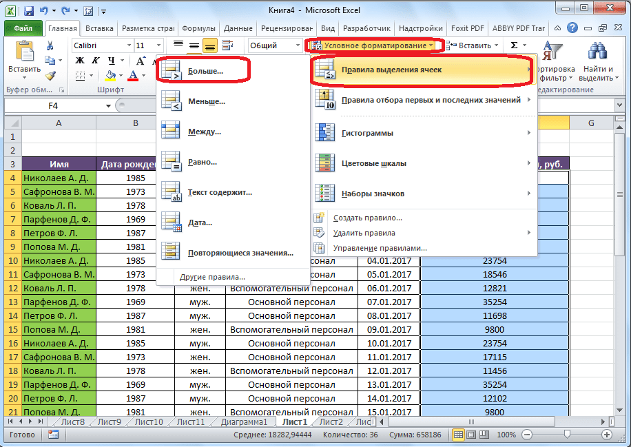Select the 'Больше...' highlight rule

click(206, 71)
